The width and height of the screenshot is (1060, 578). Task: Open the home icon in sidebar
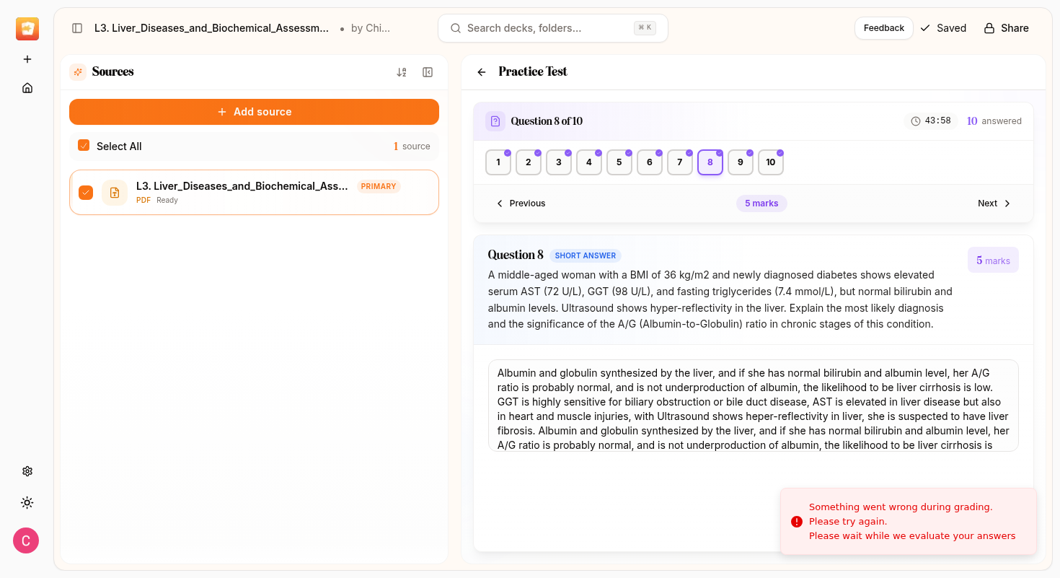[x=27, y=88]
